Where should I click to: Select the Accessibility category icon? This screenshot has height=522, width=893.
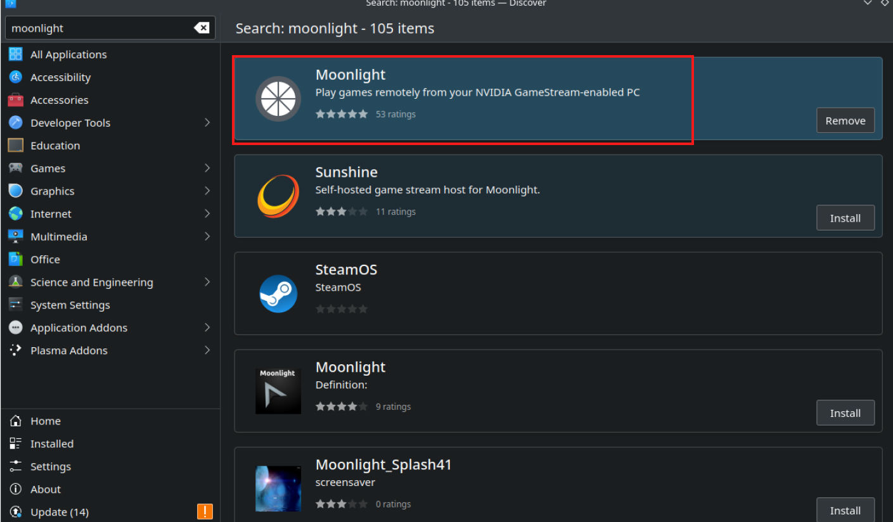(15, 77)
